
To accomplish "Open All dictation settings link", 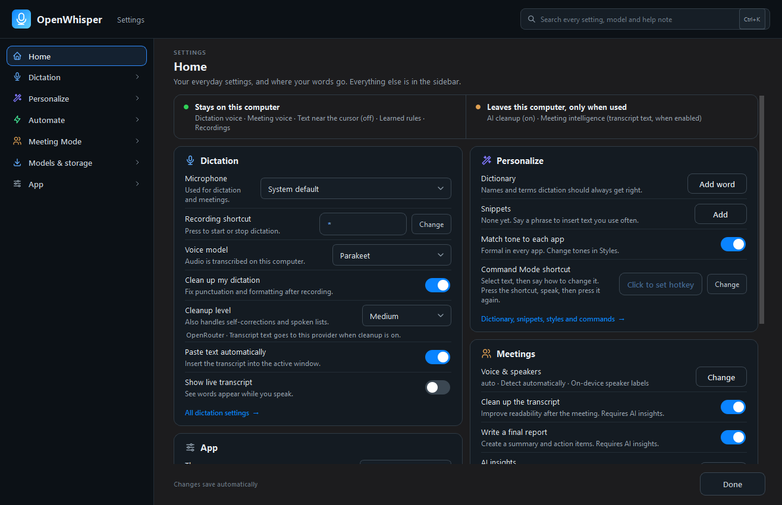I will (222, 413).
